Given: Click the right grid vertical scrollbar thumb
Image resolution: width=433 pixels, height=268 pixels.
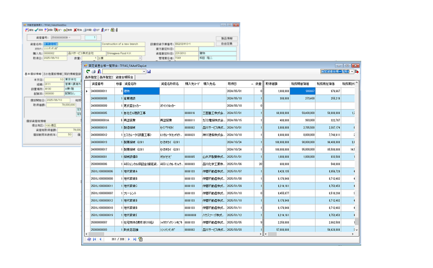Looking at the screenshot, I should [x=356, y=221].
